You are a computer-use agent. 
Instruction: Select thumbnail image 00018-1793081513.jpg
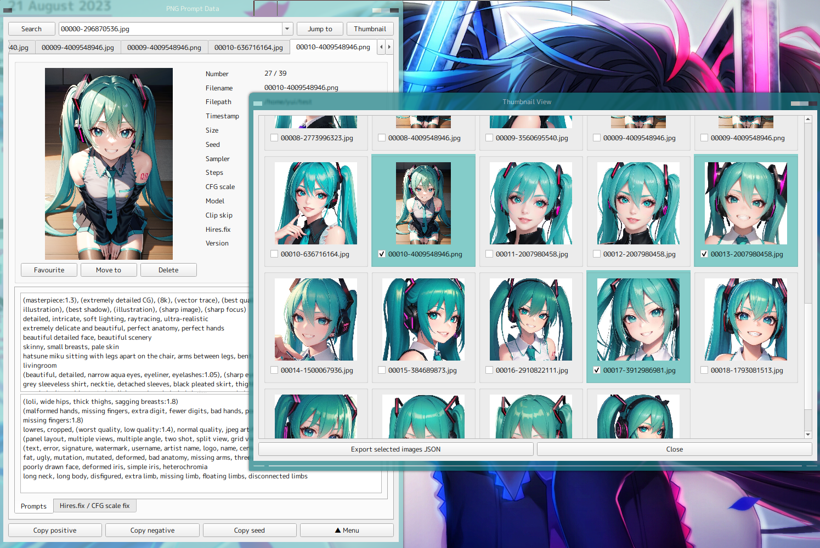(746, 319)
